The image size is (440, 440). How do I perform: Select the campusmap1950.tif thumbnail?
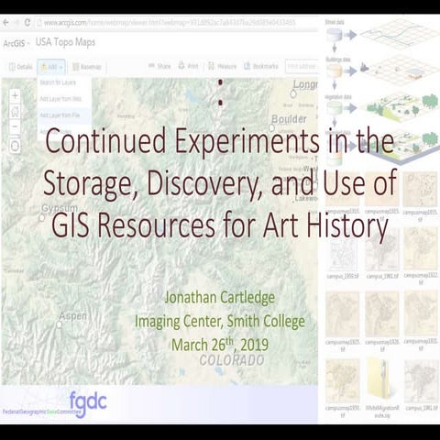343,381
